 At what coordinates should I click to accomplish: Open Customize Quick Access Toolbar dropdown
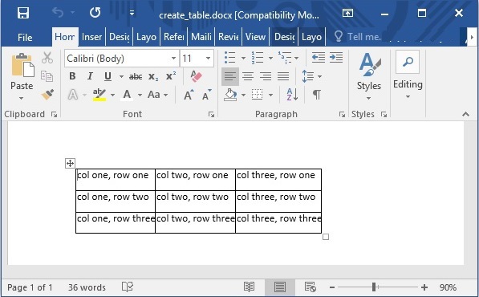click(132, 13)
